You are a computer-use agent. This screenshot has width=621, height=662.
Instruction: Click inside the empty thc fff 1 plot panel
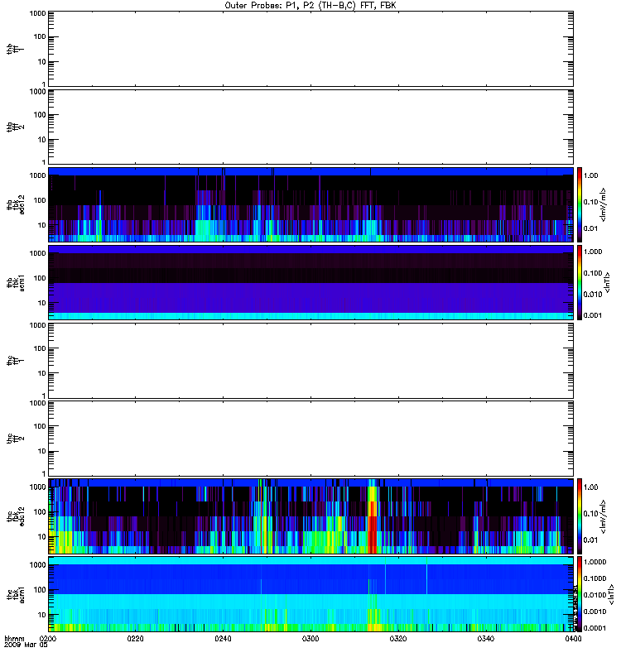point(310,361)
